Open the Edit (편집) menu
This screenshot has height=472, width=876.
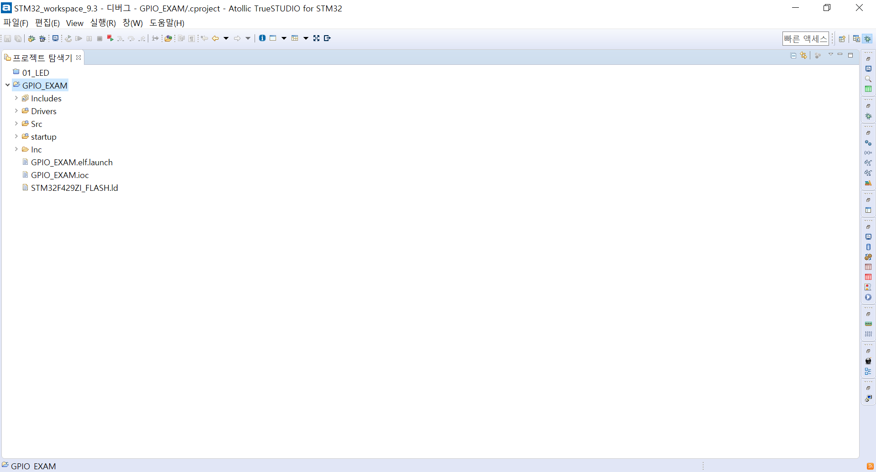[x=47, y=23]
